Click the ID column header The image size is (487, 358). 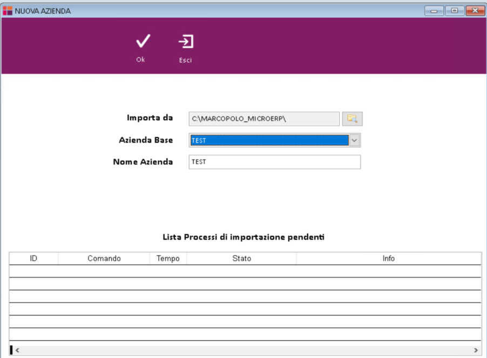(33, 259)
